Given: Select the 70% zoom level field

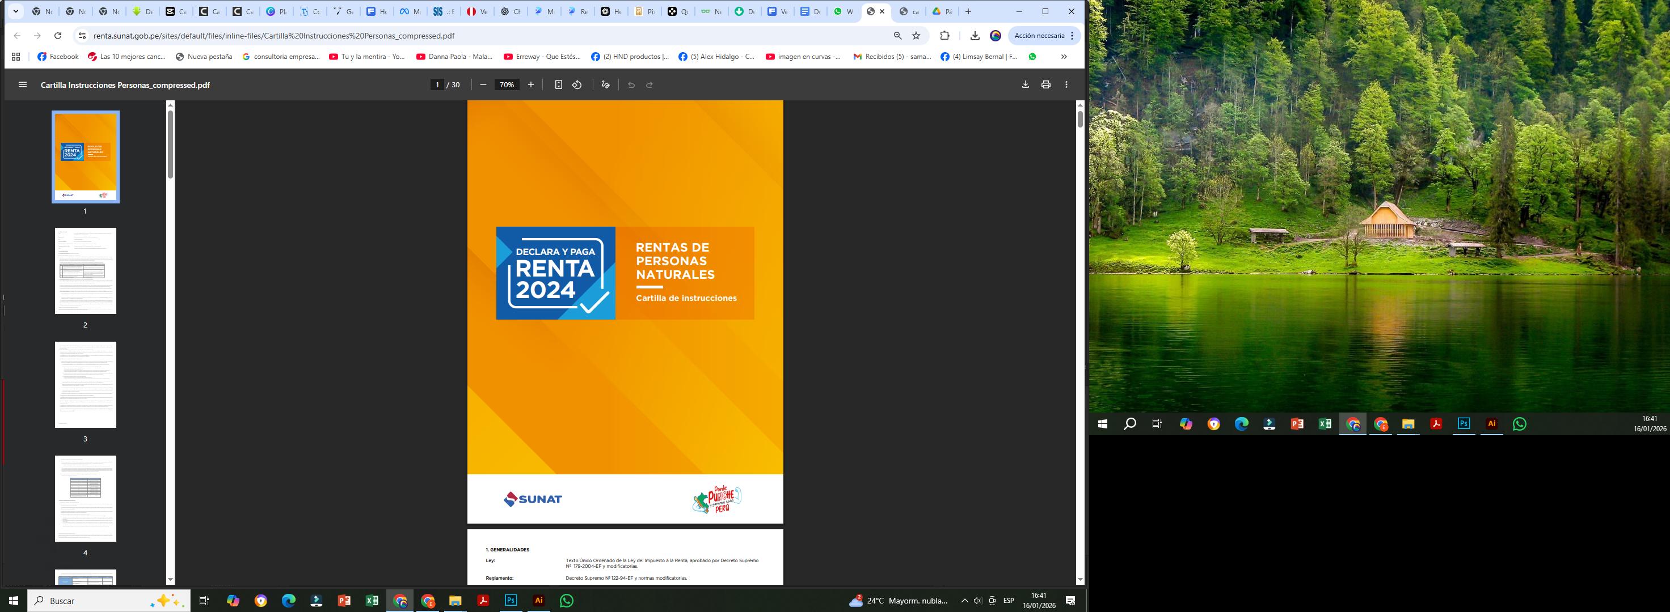Looking at the screenshot, I should [507, 85].
